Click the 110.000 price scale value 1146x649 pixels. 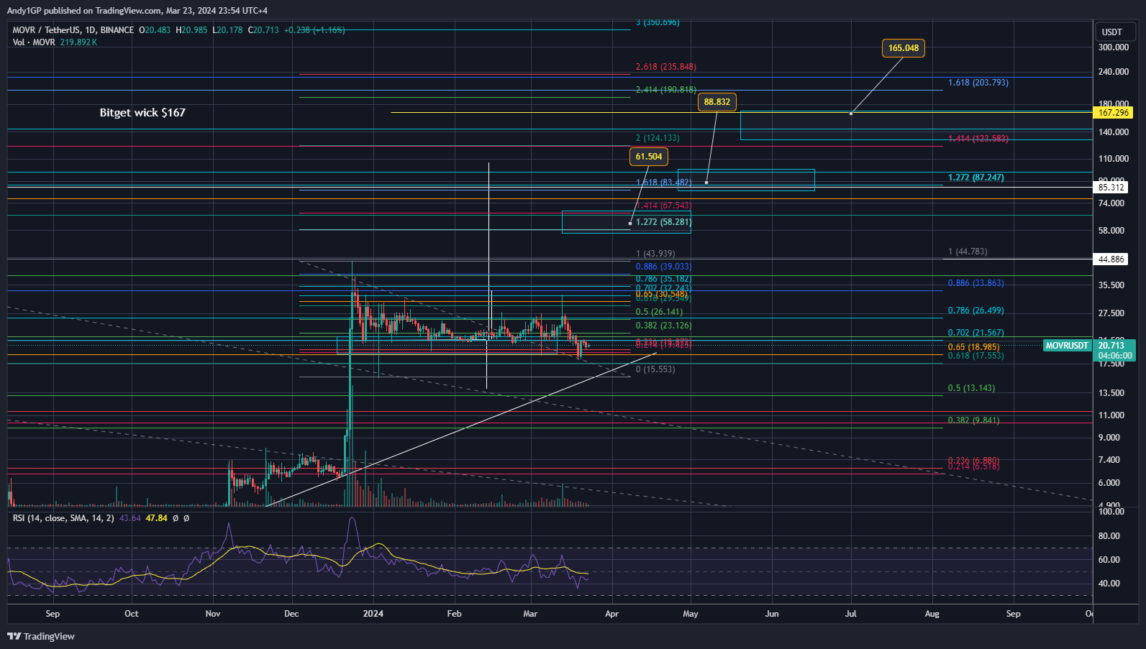1114,159
